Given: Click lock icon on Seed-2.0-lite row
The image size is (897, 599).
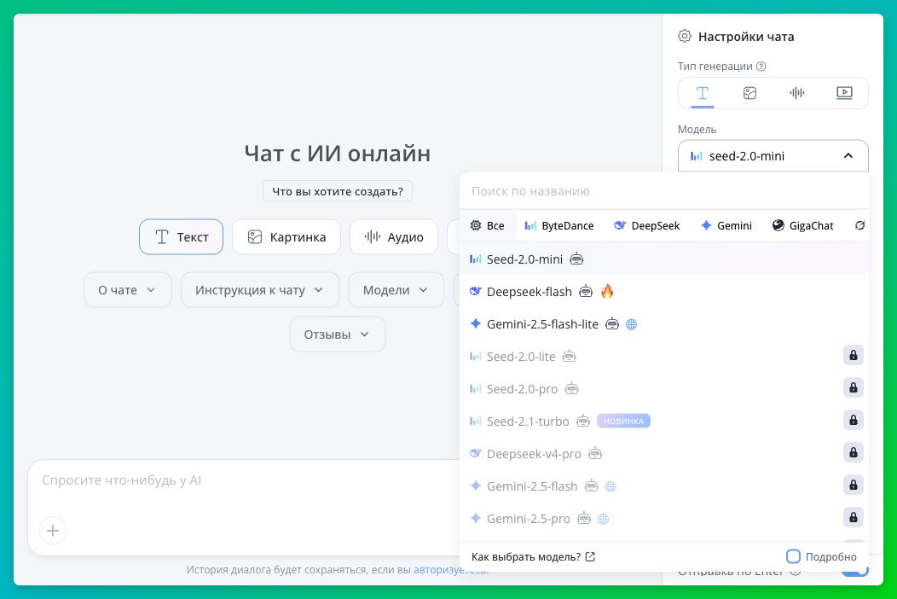Looking at the screenshot, I should 853,356.
